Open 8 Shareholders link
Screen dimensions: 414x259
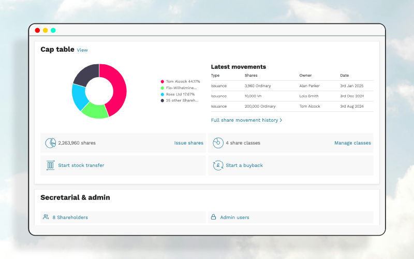(70, 218)
